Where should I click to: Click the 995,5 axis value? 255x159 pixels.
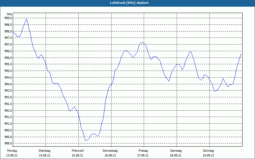click(x=8, y=64)
